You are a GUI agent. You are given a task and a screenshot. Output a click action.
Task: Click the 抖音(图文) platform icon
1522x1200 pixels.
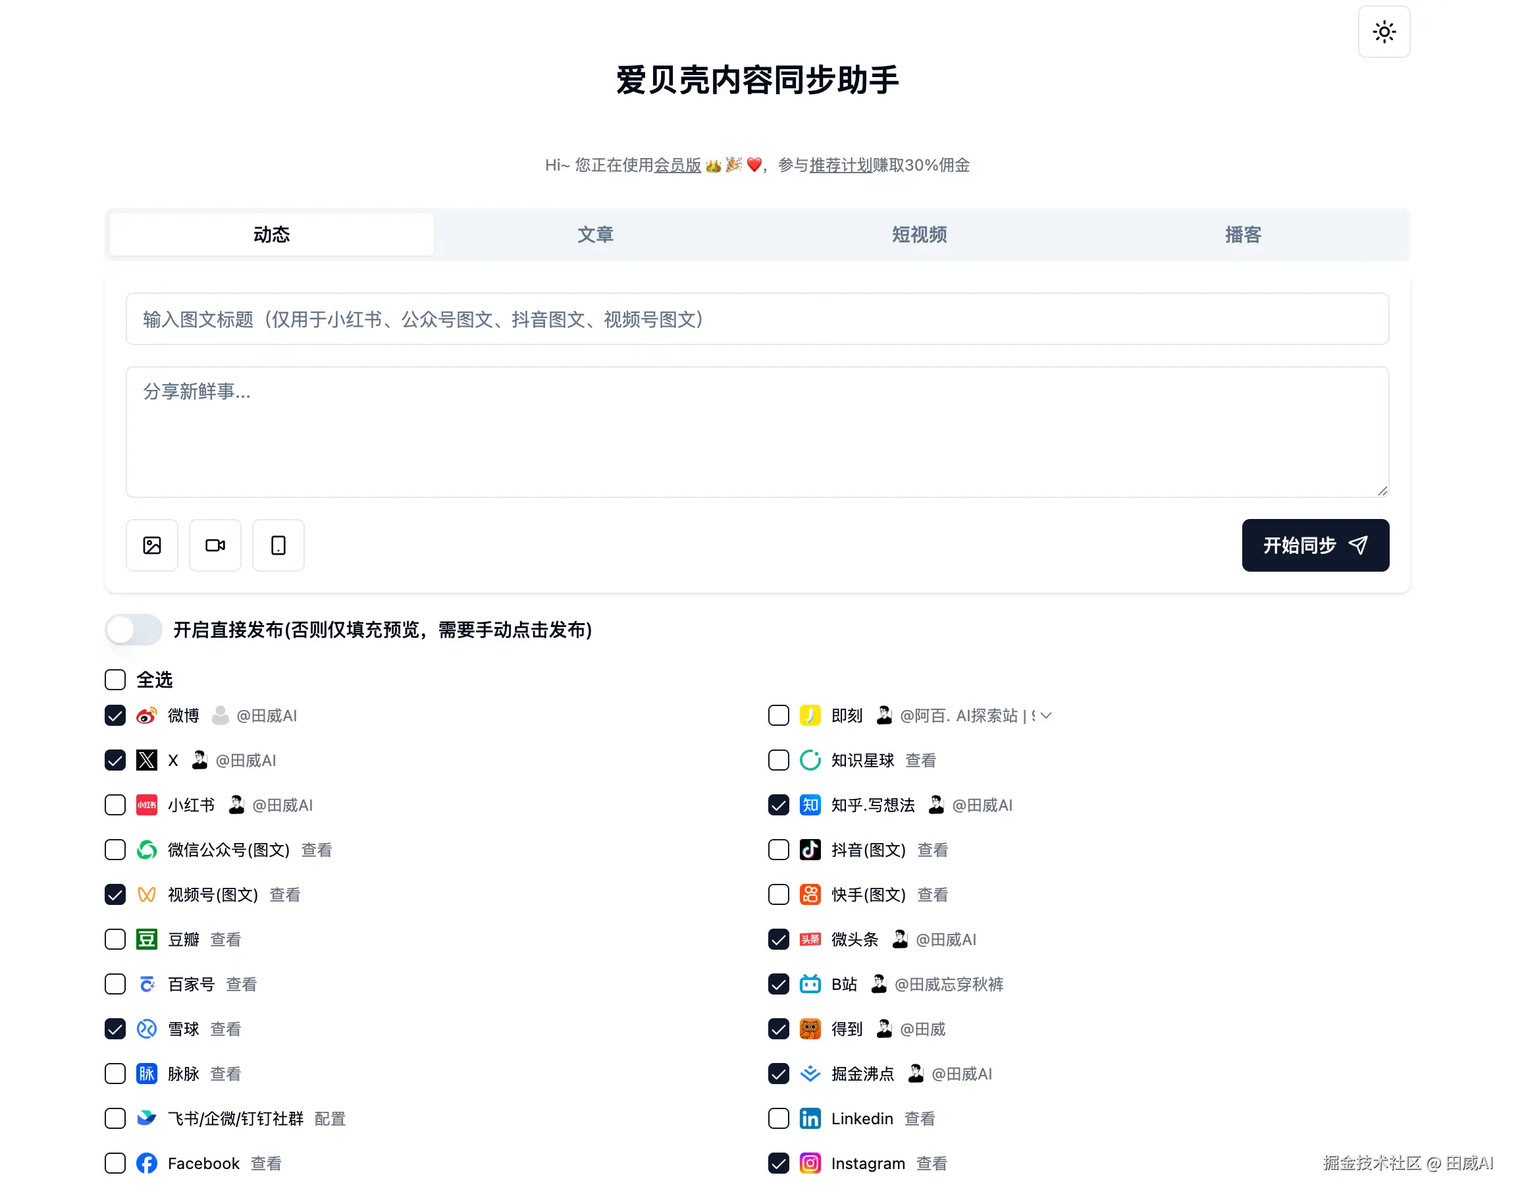pyautogui.click(x=810, y=850)
